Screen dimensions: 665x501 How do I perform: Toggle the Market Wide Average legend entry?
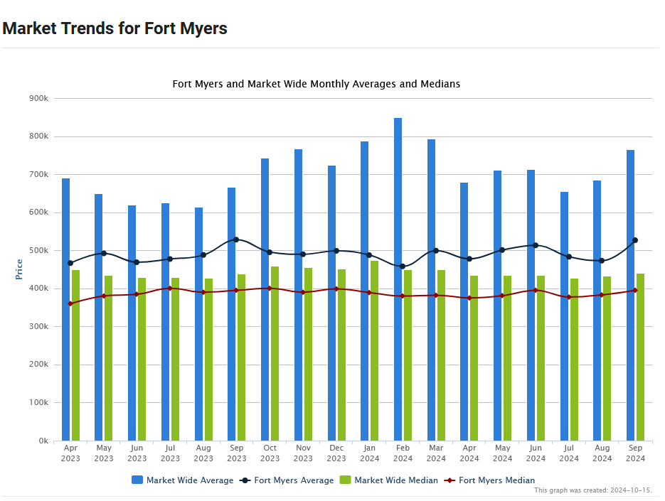pos(189,480)
